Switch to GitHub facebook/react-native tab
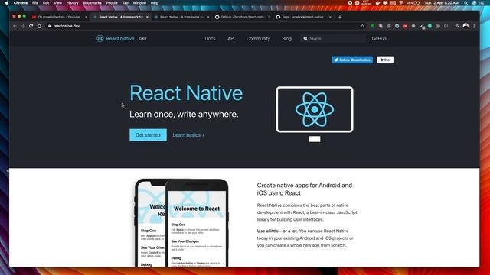This screenshot has height=275, width=490. 243,17
